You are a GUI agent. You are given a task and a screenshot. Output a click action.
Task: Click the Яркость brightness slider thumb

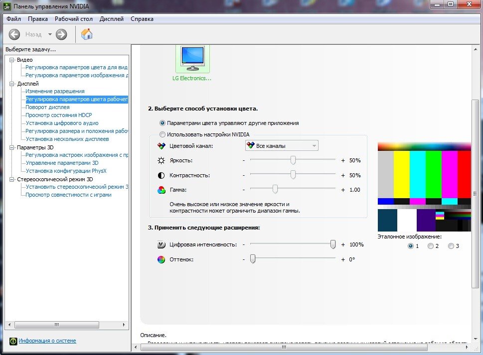tap(293, 160)
